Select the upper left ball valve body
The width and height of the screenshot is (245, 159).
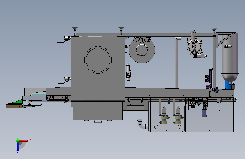pos(67,38)
